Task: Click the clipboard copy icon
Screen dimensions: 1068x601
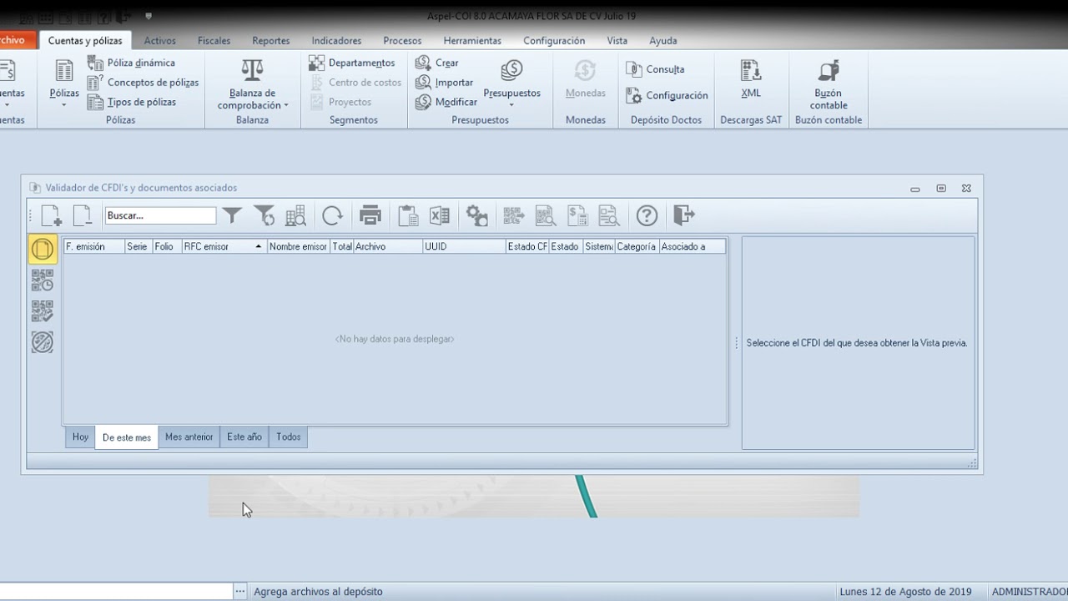Action: (408, 215)
